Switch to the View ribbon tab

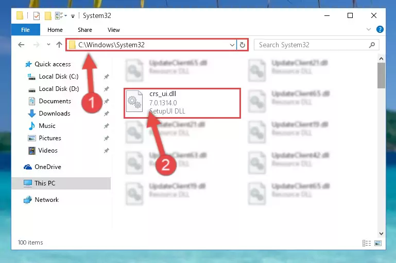(x=114, y=30)
